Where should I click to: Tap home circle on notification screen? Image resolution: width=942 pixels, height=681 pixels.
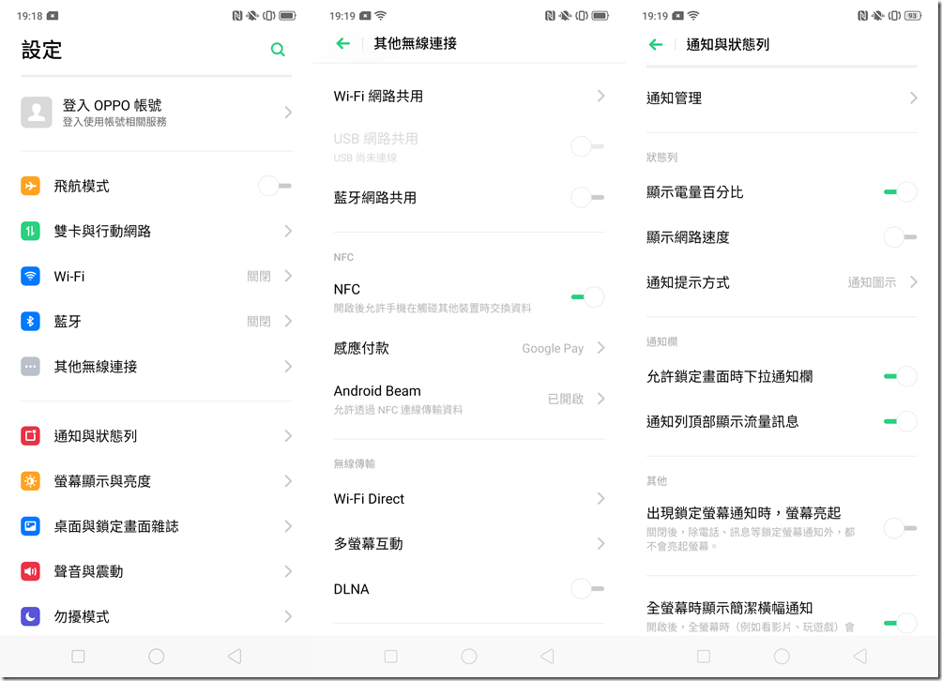point(782,656)
